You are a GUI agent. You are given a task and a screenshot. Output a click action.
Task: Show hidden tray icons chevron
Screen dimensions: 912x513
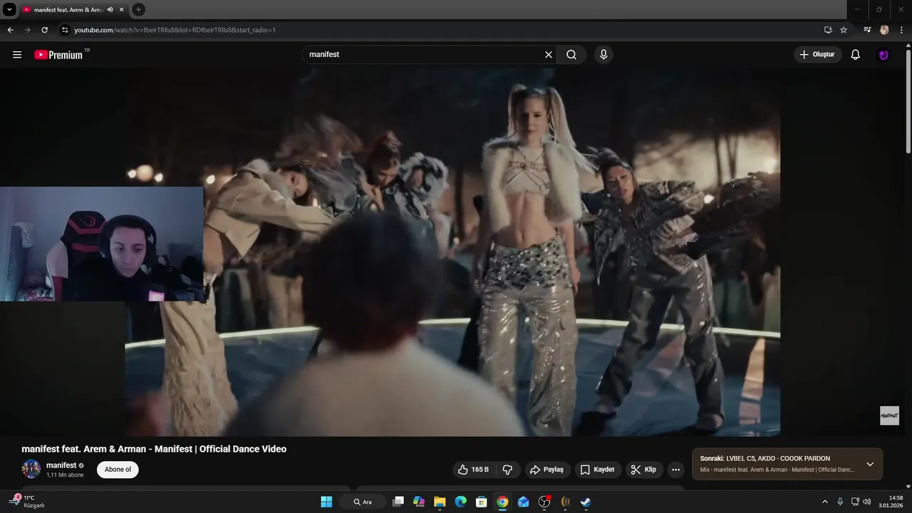coord(825,502)
